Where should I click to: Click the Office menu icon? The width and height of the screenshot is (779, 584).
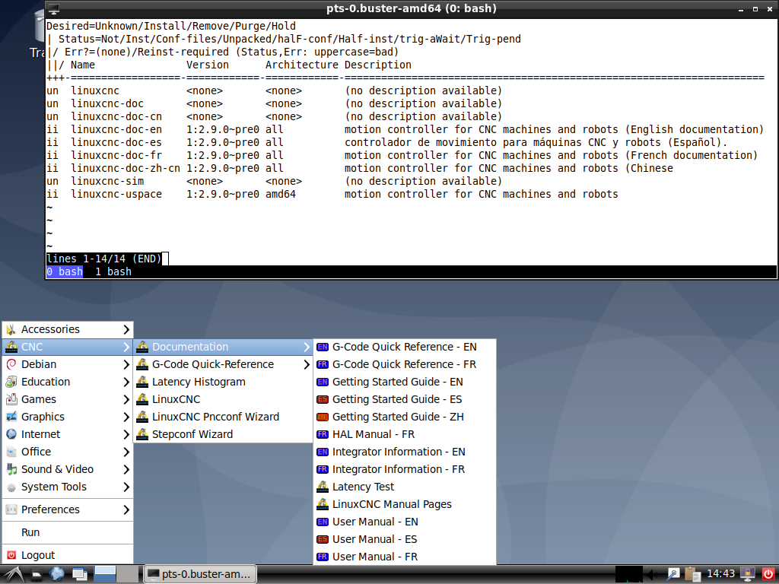click(11, 452)
